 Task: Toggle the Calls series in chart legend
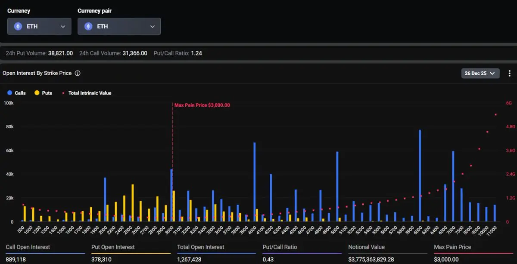tap(17, 93)
